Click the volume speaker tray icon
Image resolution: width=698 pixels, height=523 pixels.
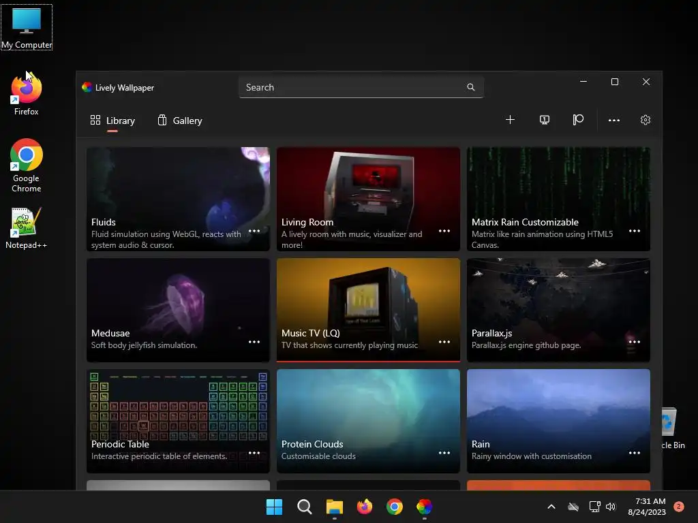tap(611, 507)
